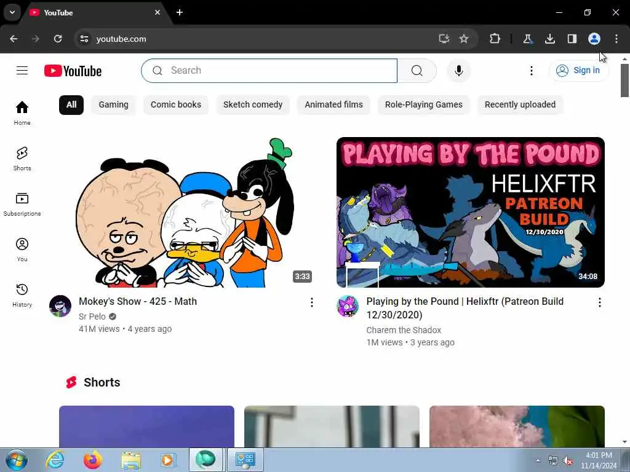Click the muted volume tray icon
630x472 pixels.
(568, 461)
